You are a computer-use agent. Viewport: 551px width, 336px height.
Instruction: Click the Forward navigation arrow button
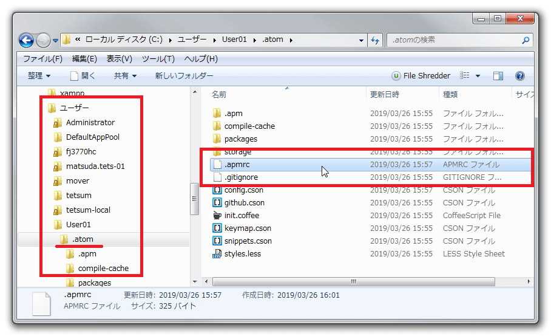coord(43,40)
